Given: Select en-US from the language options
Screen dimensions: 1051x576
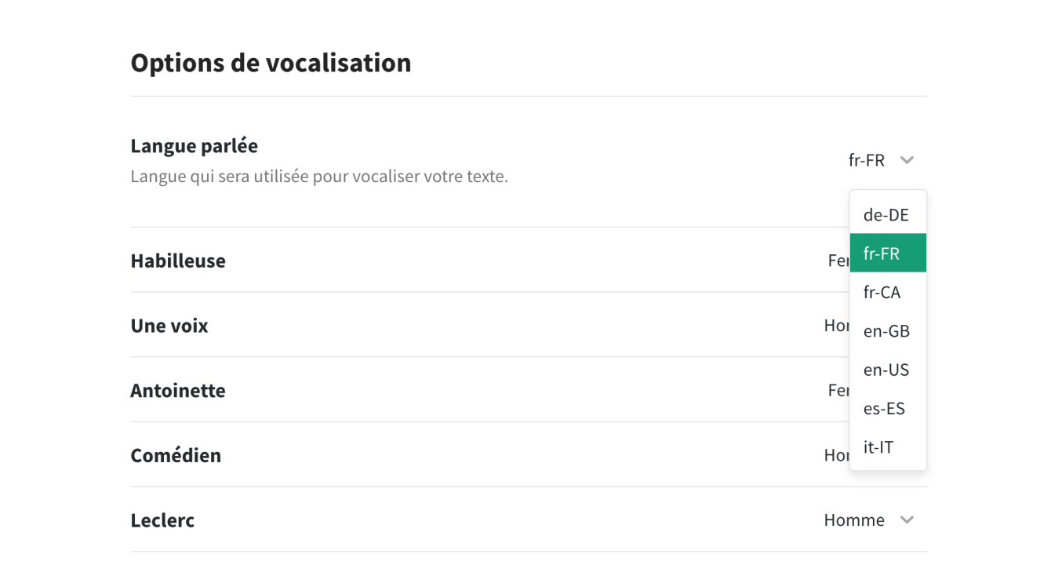Looking at the screenshot, I should point(886,370).
